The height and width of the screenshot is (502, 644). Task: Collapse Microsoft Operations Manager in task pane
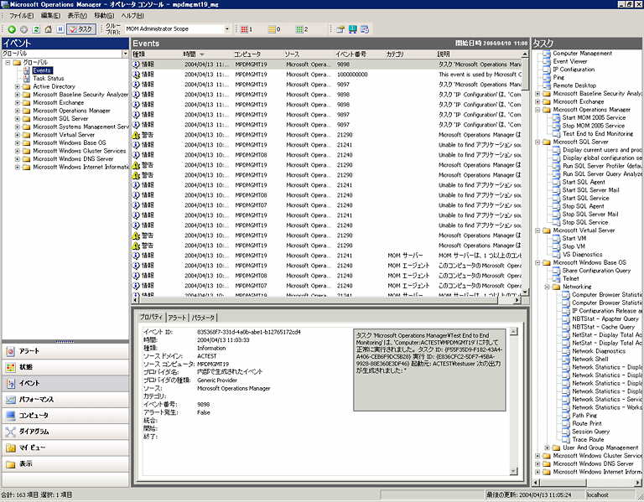click(x=538, y=110)
